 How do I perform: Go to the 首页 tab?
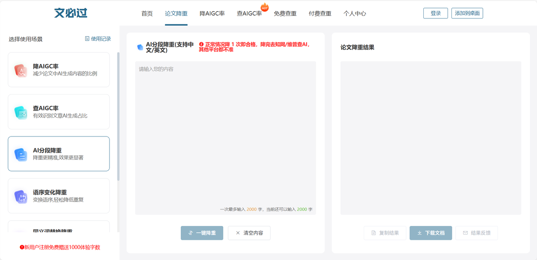click(147, 13)
